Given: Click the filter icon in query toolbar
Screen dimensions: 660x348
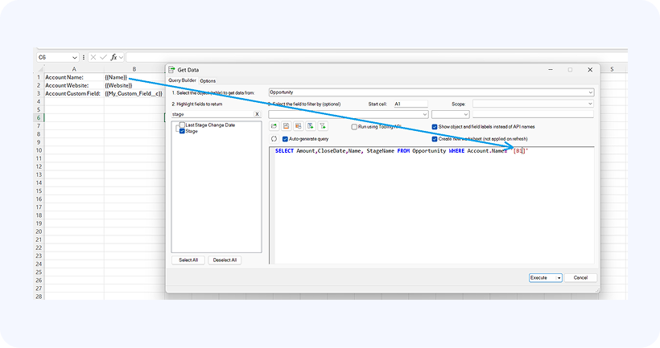Looking at the screenshot, I should 324,126.
